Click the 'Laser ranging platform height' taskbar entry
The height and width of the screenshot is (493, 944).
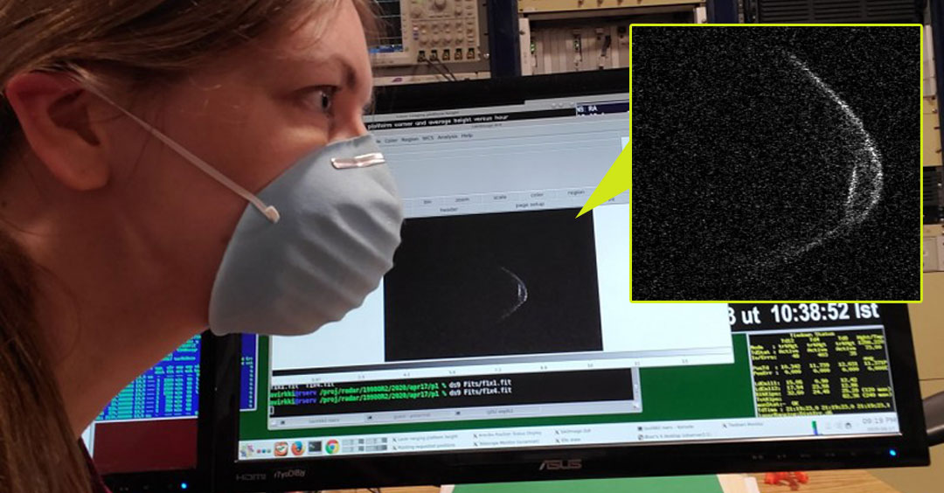pos(427,437)
